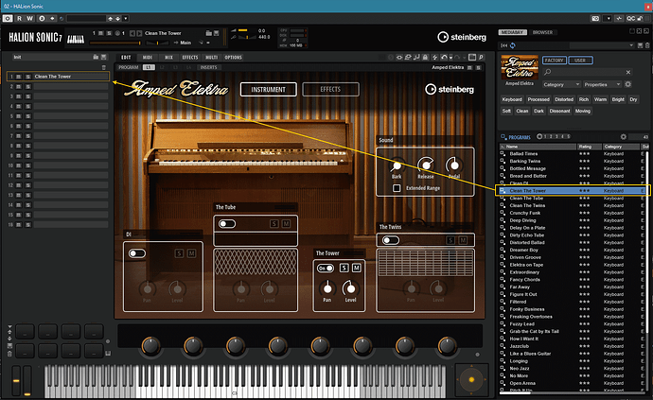Open the INSERTS sub-tab
653x400 pixels.
pyautogui.click(x=208, y=67)
